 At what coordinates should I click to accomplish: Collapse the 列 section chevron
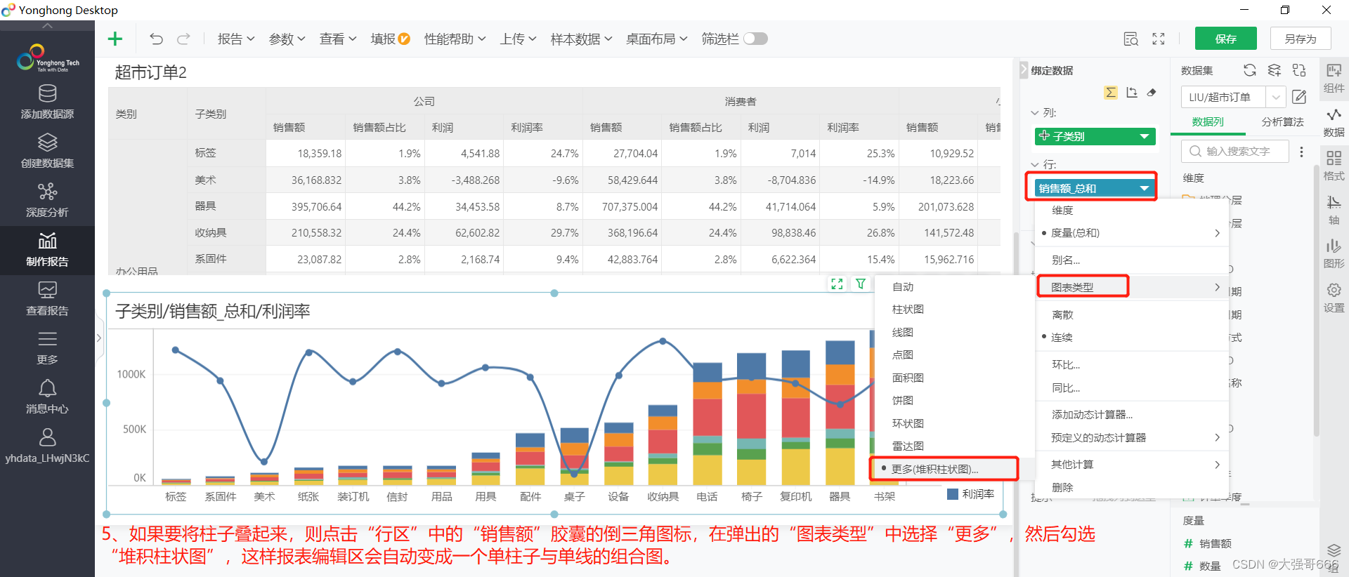(1034, 112)
